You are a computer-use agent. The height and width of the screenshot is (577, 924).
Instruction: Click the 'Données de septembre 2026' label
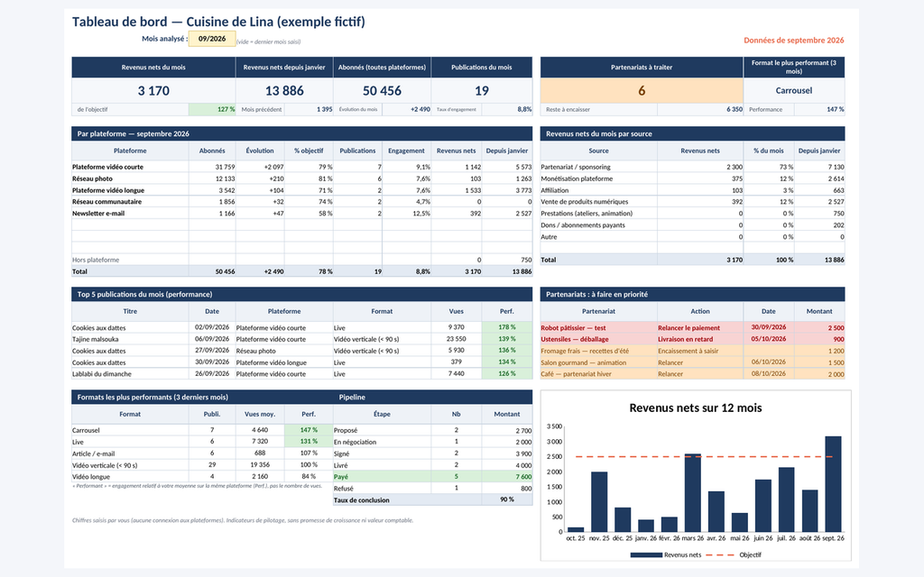click(793, 40)
